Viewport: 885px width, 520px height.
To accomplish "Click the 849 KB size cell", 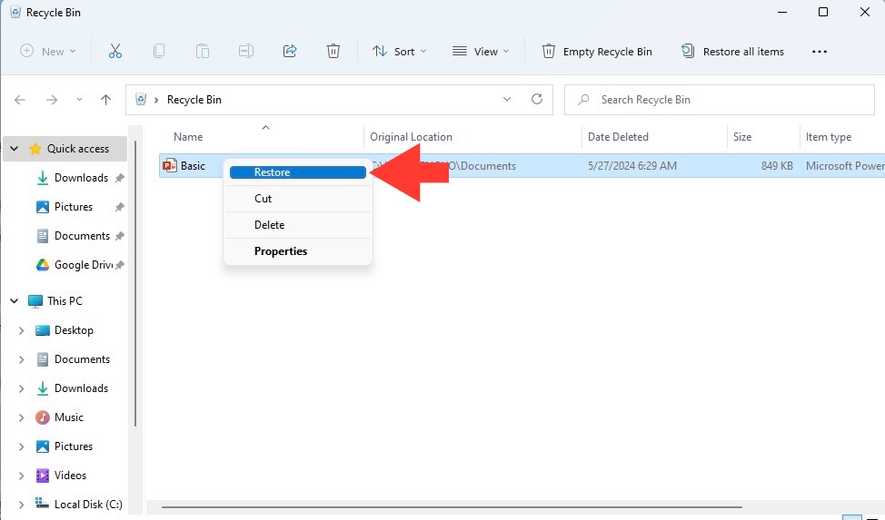I will coord(777,166).
